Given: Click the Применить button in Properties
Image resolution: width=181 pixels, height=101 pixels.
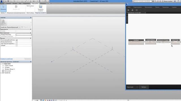Looking at the screenshot, I should pos(28,59).
